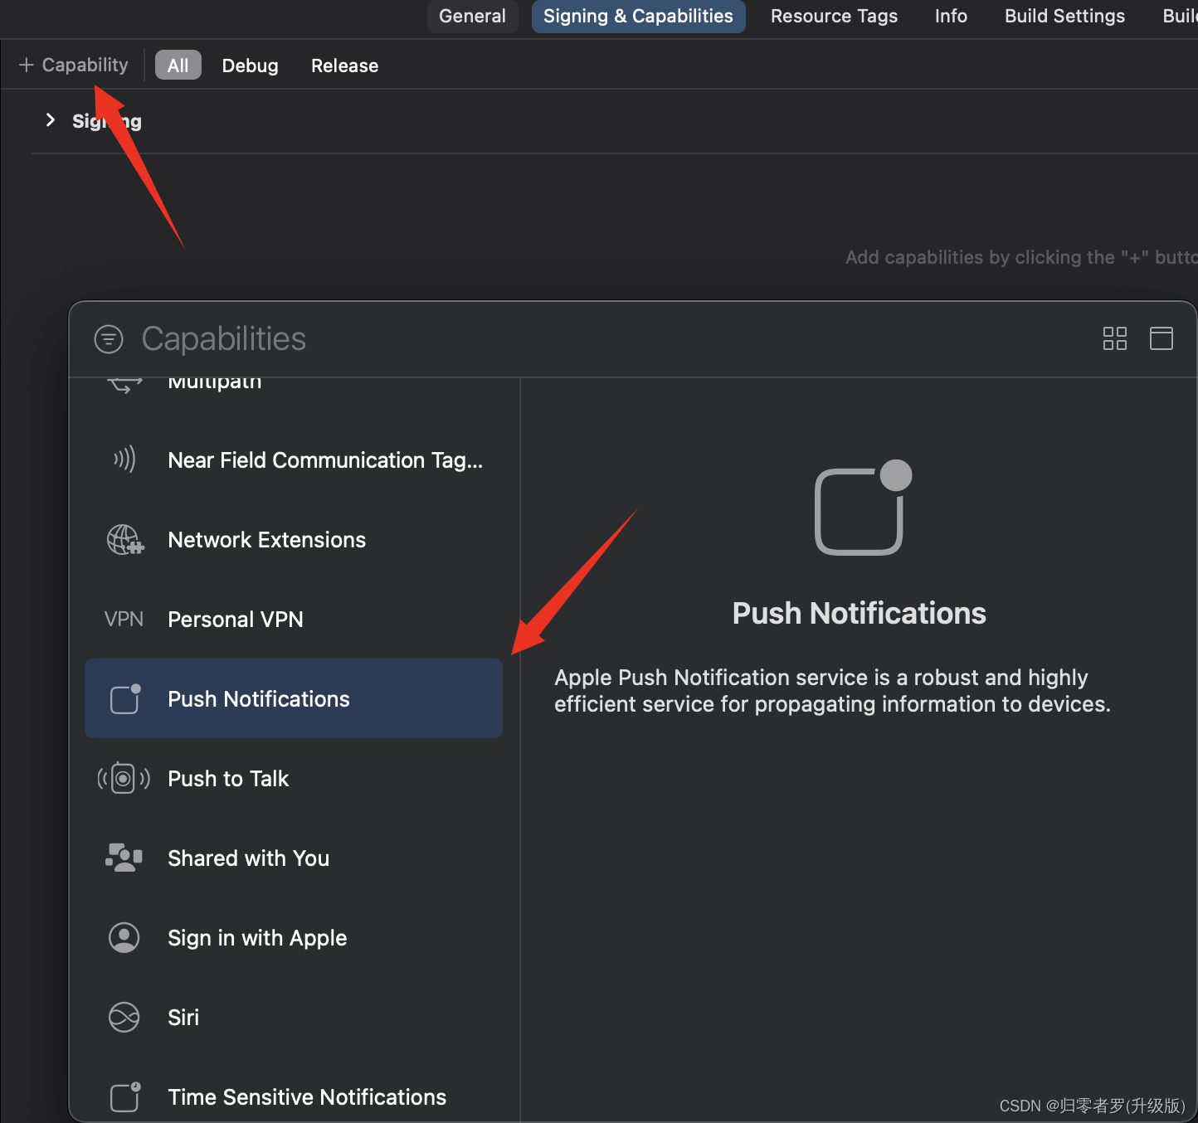Click the Push to Talk radio icon
The height and width of the screenshot is (1123, 1198).
124,778
